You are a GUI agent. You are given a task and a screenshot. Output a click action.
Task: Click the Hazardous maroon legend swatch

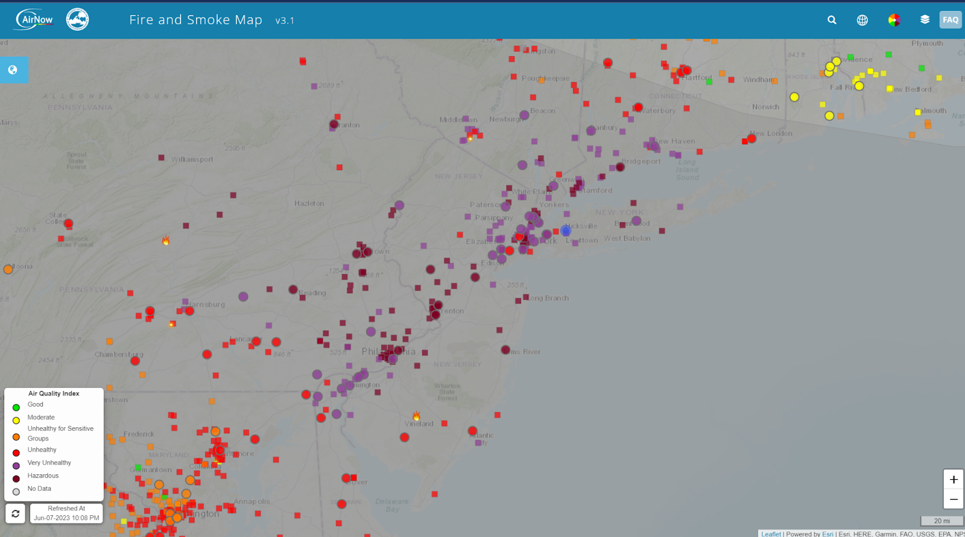pos(16,478)
